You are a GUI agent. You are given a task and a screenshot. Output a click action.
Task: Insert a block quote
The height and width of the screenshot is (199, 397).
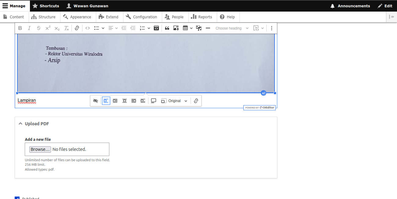[x=167, y=28]
